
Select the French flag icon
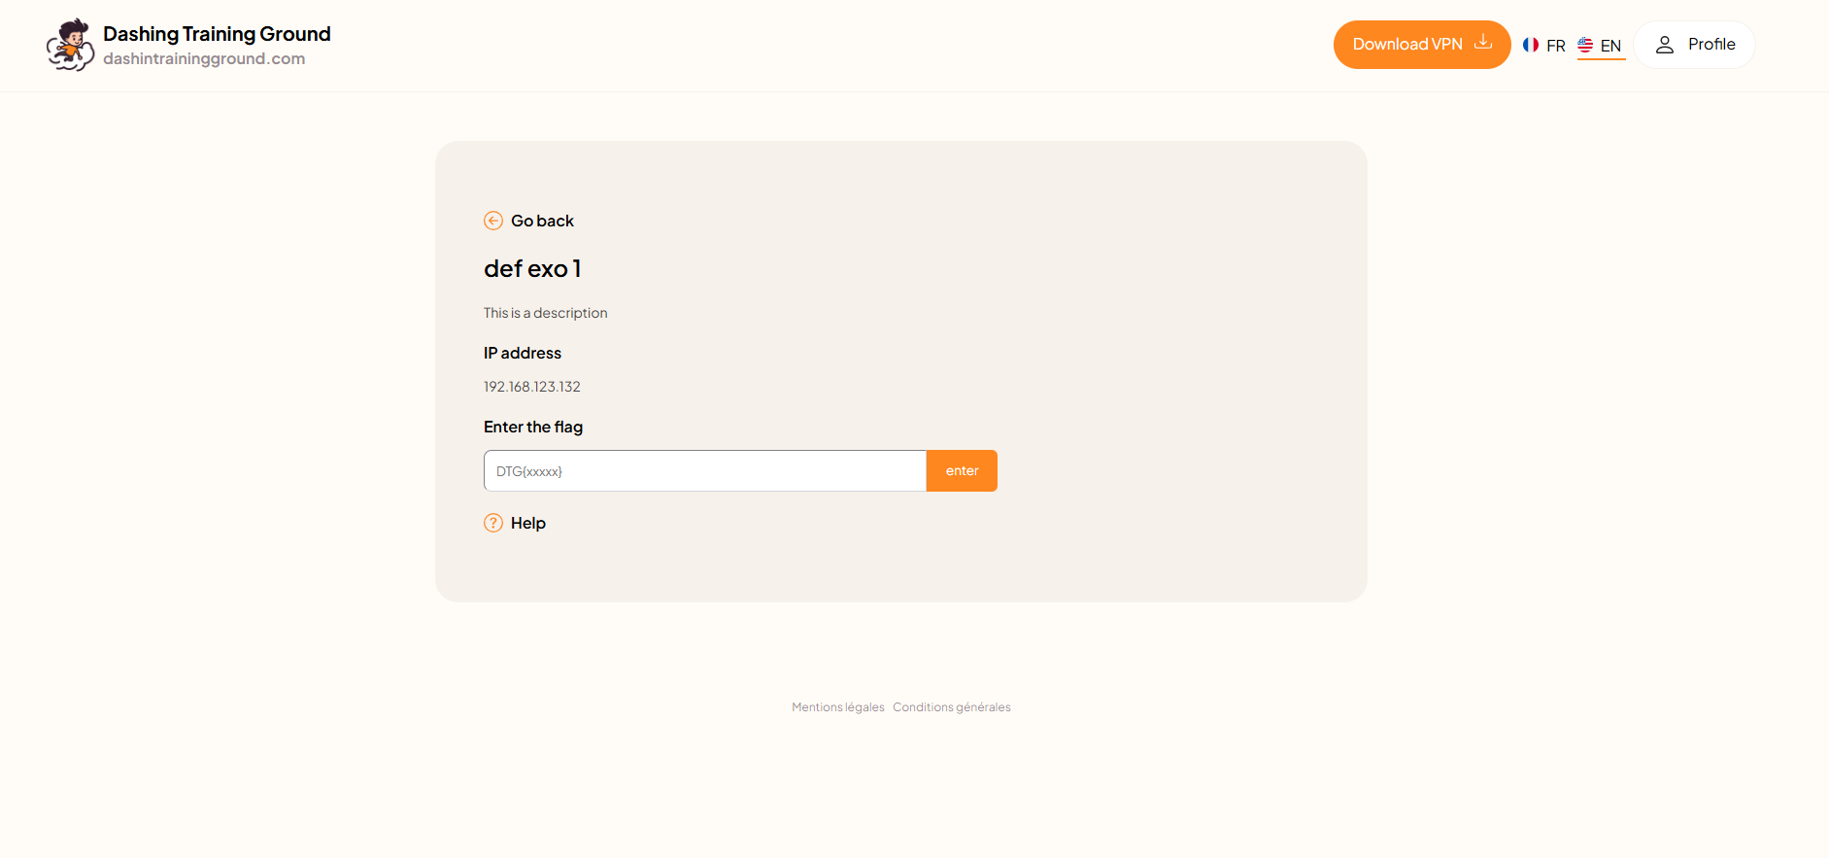pyautogui.click(x=1531, y=45)
